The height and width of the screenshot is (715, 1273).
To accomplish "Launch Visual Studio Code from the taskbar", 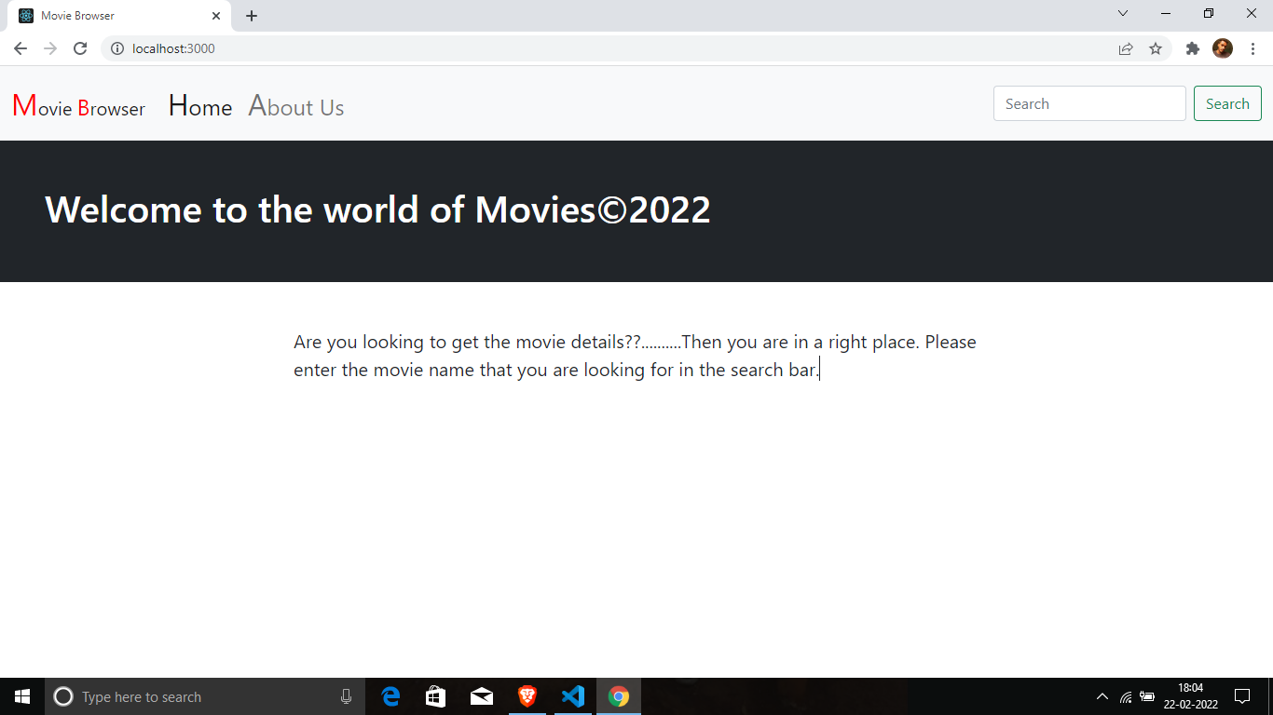I will coord(572,696).
